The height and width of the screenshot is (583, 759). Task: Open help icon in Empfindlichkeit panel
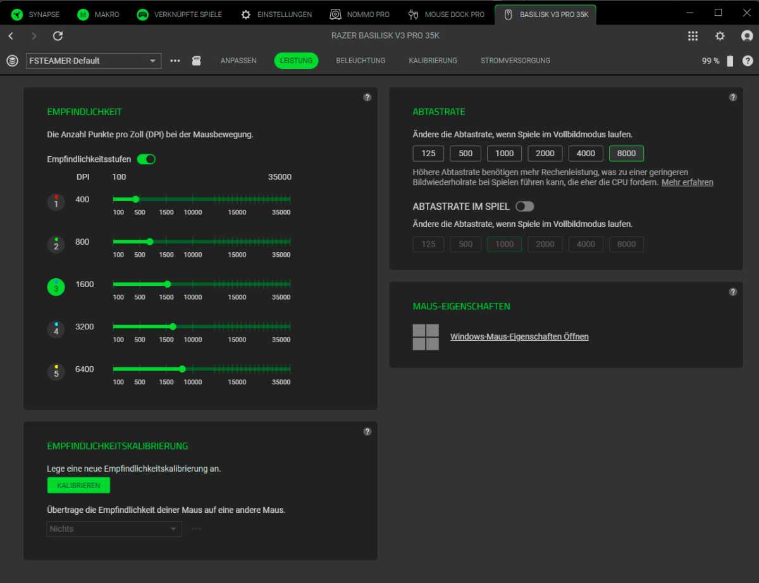pos(367,97)
